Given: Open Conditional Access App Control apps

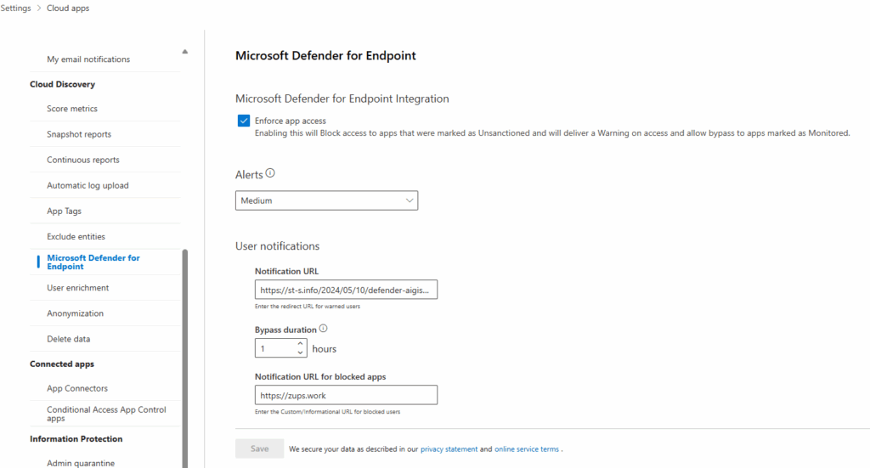Looking at the screenshot, I should pyautogui.click(x=106, y=414).
